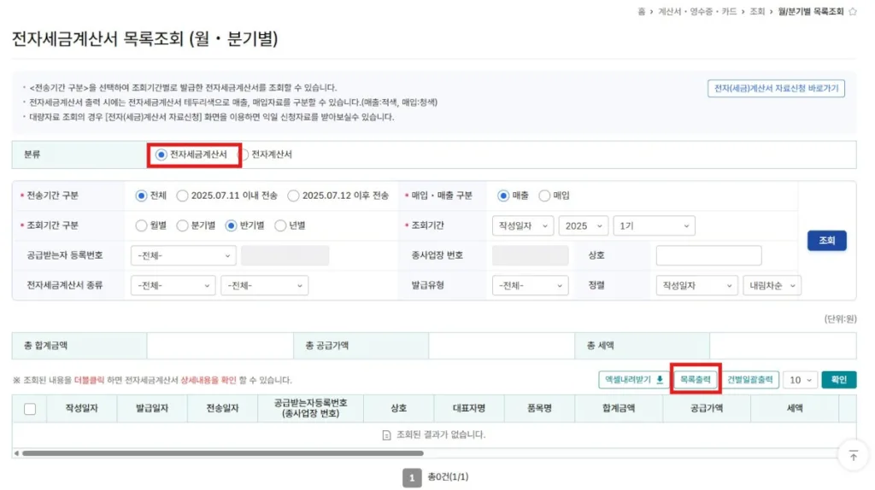Click the scrollbar left arrow

16,453
